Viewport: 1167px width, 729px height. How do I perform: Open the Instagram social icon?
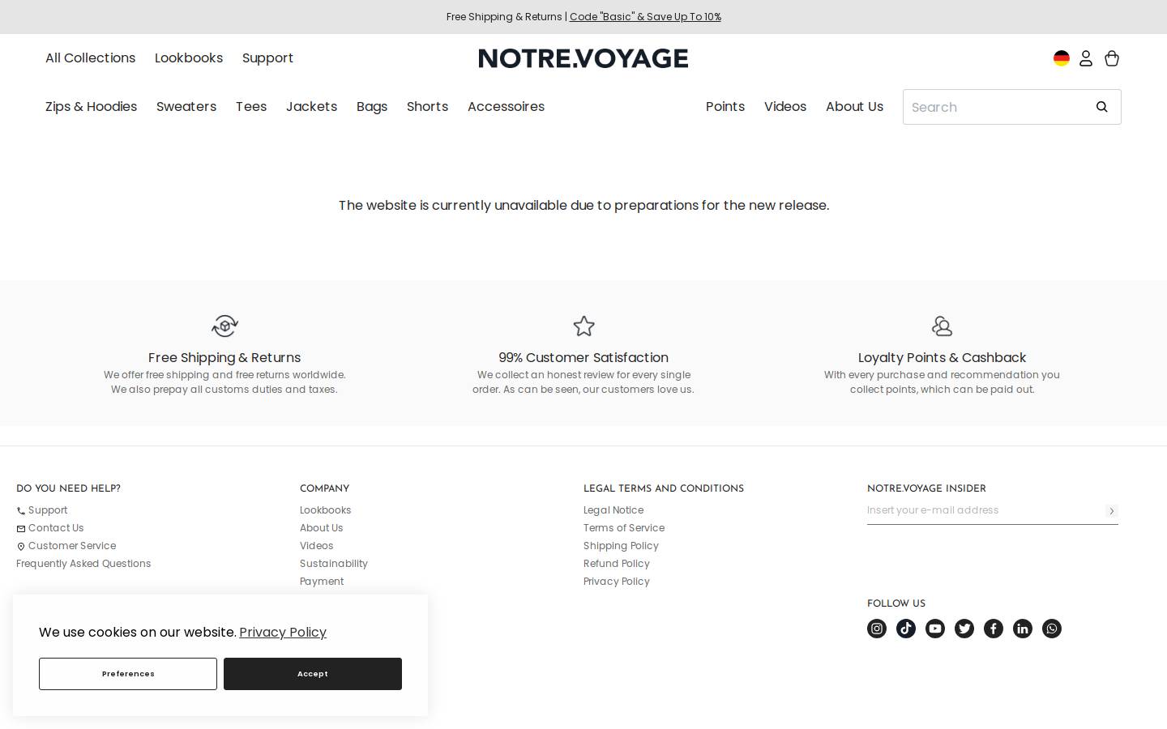[877, 629]
